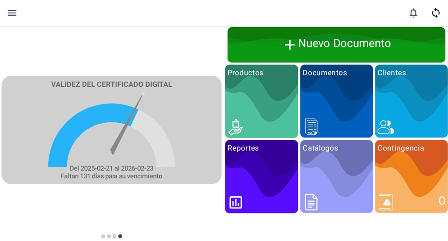The image size is (448, 241).
Task: Open the hamburger navigation menu
Action: pyautogui.click(x=12, y=13)
